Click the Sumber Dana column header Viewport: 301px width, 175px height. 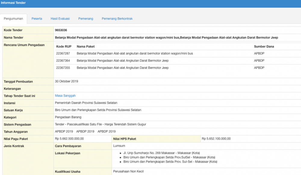(264, 47)
